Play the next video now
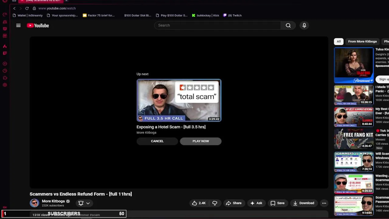This screenshot has width=389, height=219. tap(201, 141)
